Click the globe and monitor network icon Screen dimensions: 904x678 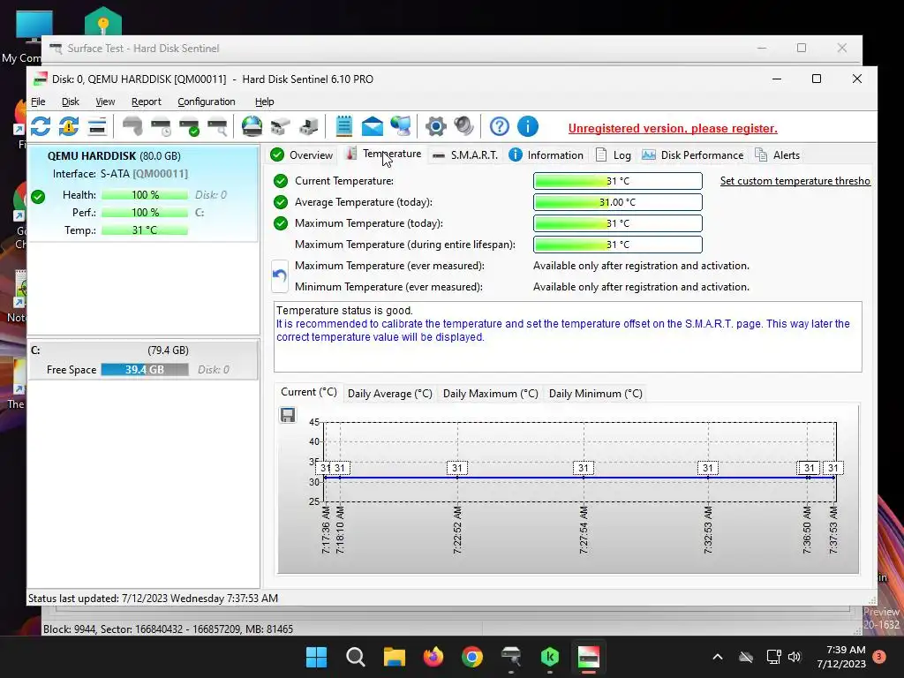click(401, 126)
